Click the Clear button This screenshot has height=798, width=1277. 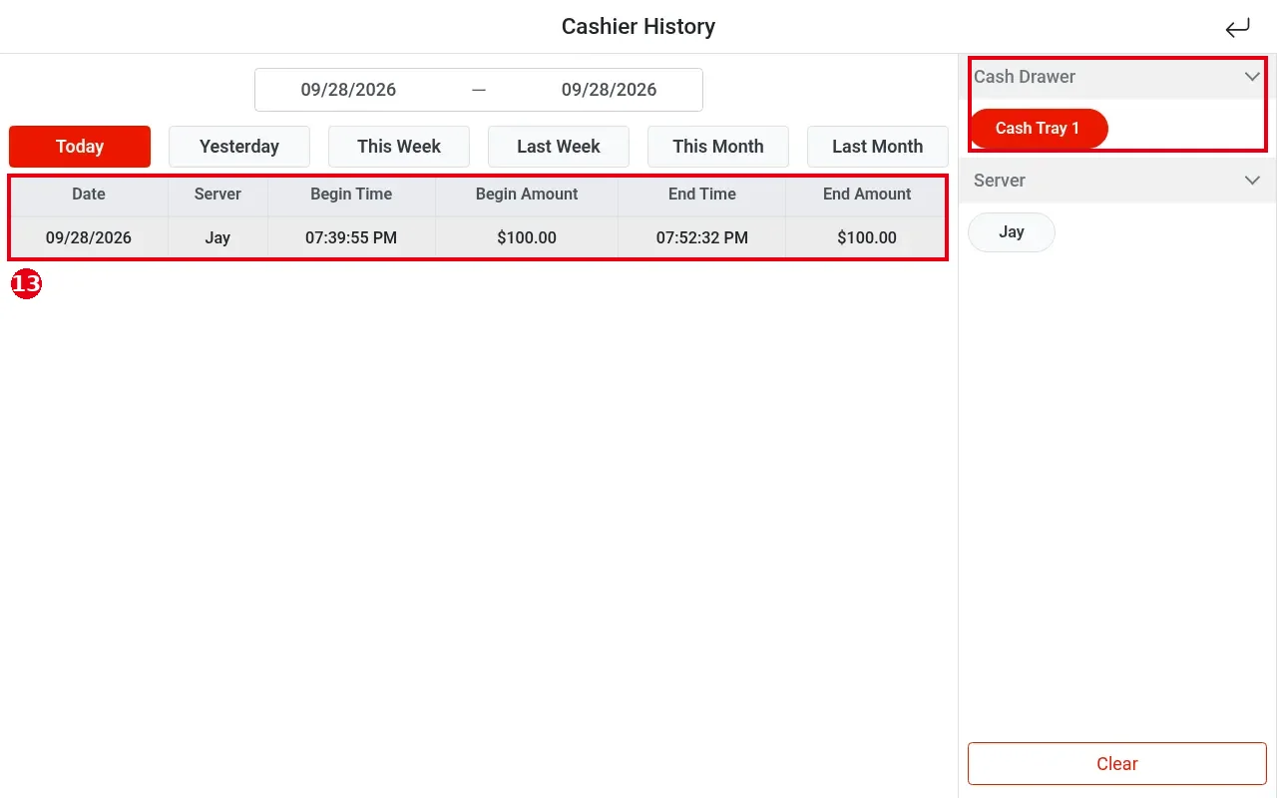[x=1117, y=764]
